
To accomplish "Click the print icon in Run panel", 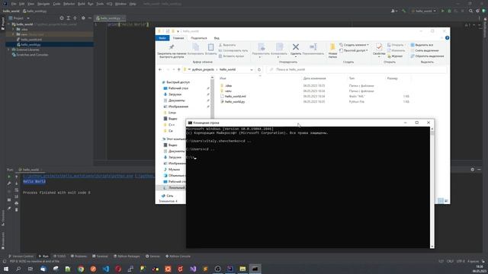I will pyautogui.click(x=17, y=203).
